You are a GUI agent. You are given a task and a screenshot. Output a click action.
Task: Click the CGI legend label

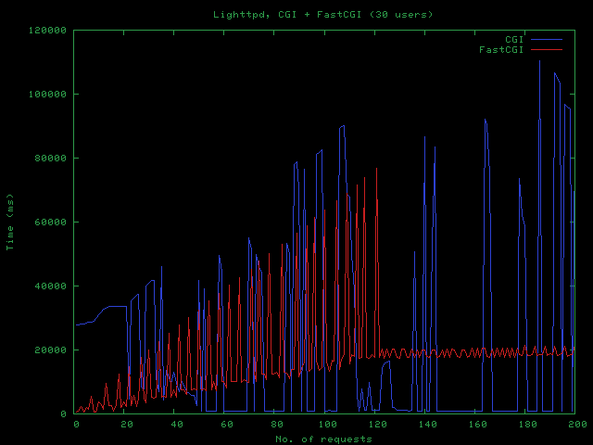(514, 39)
